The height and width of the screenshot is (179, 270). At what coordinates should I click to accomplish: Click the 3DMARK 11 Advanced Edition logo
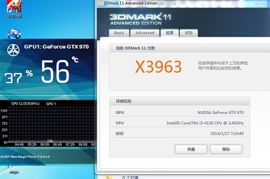point(140,19)
